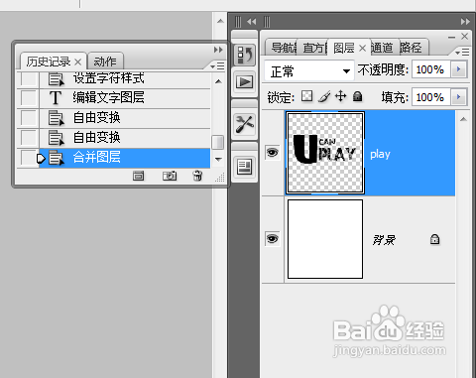The image size is (476, 378).
Task: Set history brush source box second 自由变换
Action: tap(29, 138)
